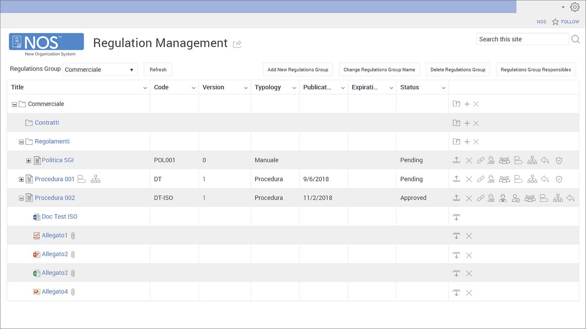This screenshot has width=586, height=329.
Task: Click the Search this site field
Action: click(x=522, y=39)
